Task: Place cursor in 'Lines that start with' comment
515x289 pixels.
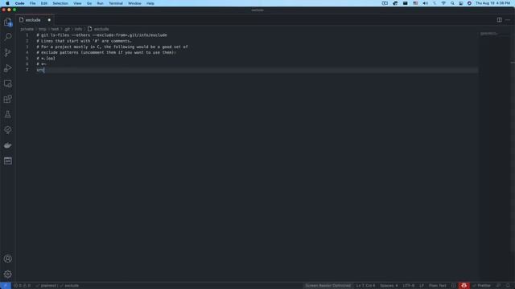Action: tap(84, 41)
